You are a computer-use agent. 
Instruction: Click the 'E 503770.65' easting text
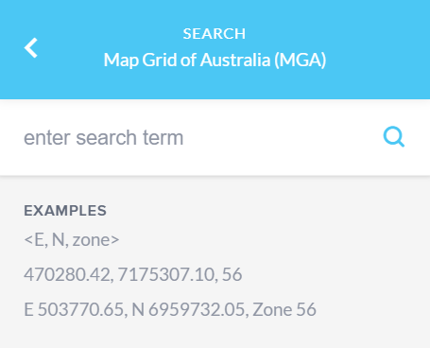[x=74, y=309]
